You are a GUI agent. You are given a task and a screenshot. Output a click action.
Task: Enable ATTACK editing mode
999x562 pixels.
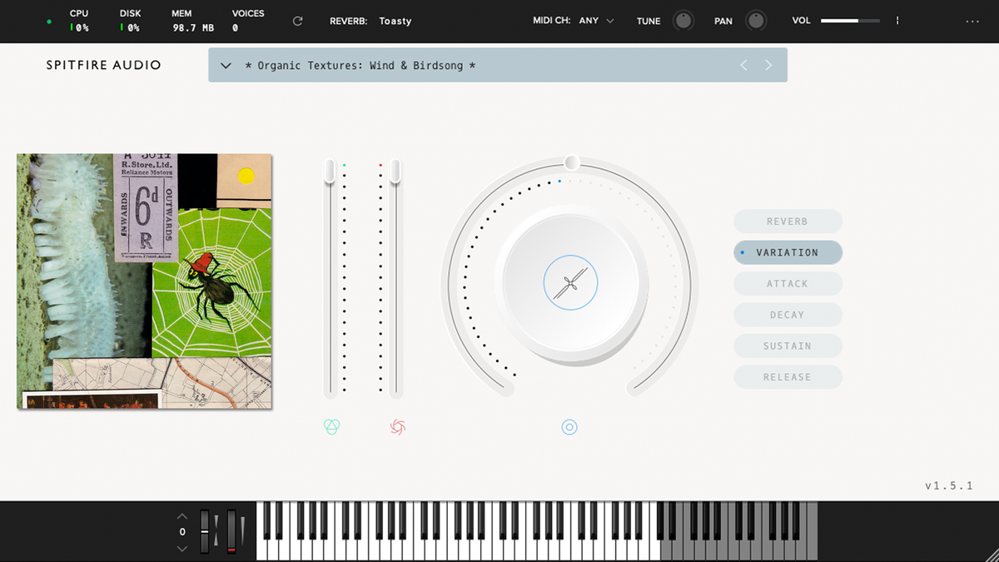(x=788, y=283)
